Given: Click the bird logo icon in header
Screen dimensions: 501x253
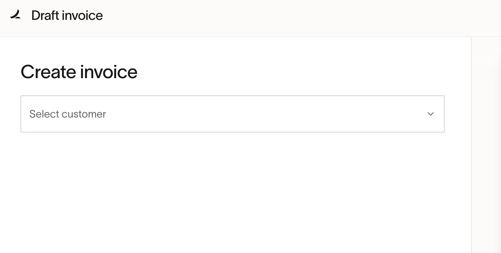Looking at the screenshot, I should click(15, 15).
